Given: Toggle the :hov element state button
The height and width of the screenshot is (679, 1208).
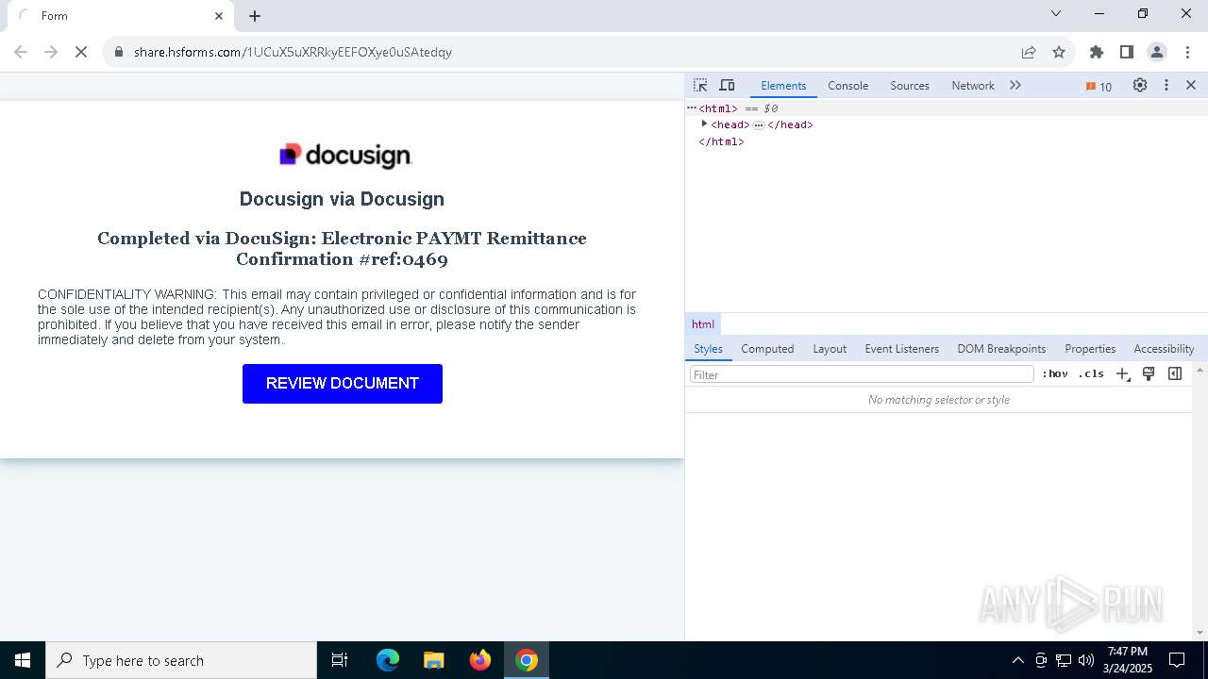Looking at the screenshot, I should tap(1055, 374).
